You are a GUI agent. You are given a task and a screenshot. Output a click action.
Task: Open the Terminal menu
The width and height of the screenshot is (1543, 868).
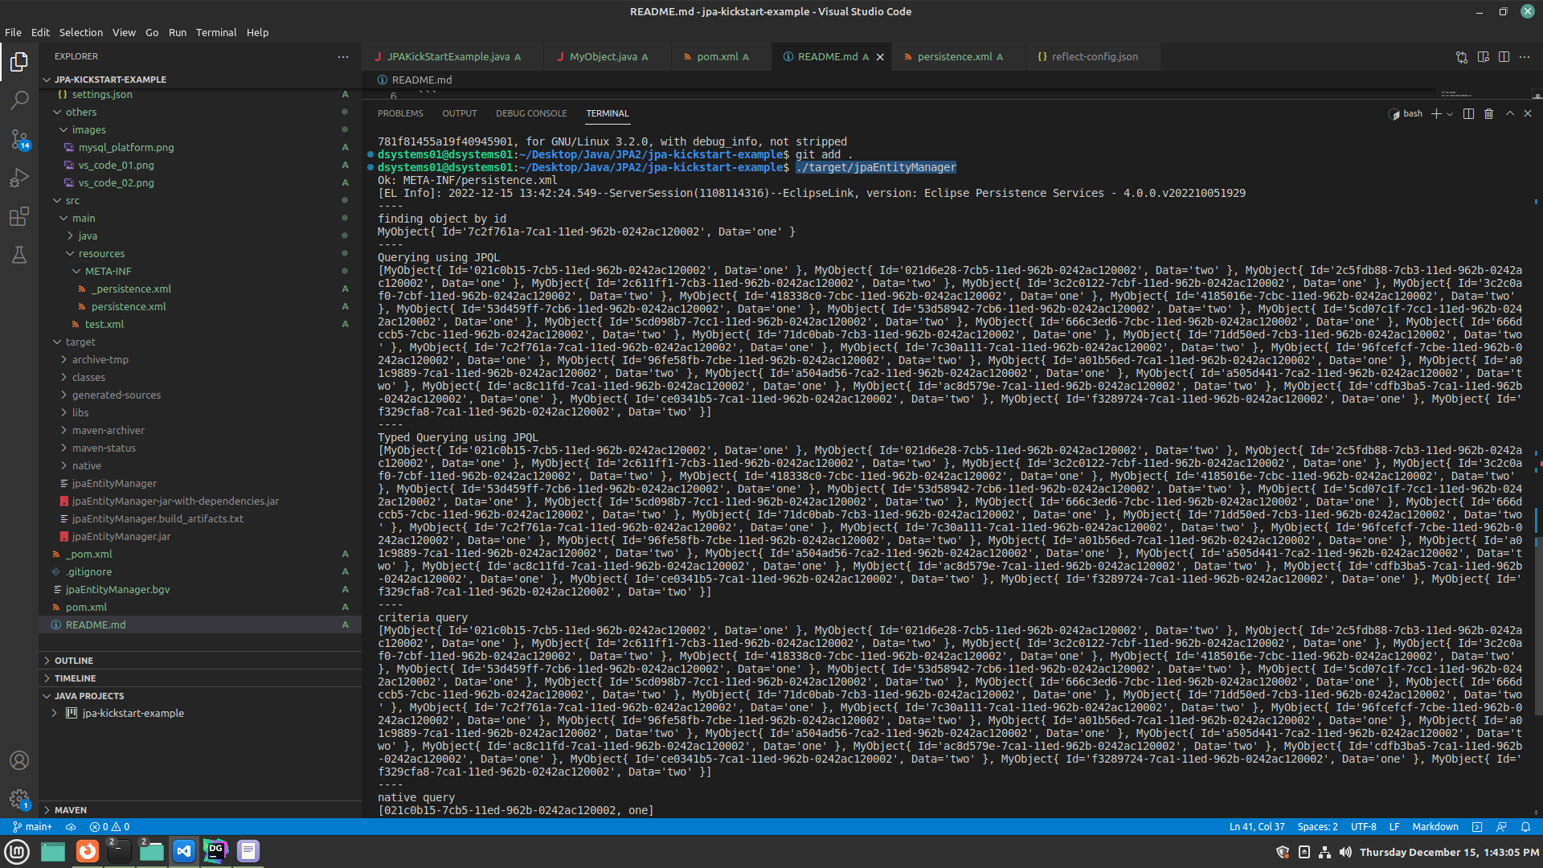click(216, 33)
